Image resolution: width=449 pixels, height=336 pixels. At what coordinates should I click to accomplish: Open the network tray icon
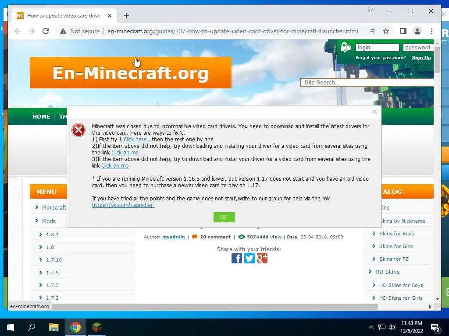(x=382, y=327)
